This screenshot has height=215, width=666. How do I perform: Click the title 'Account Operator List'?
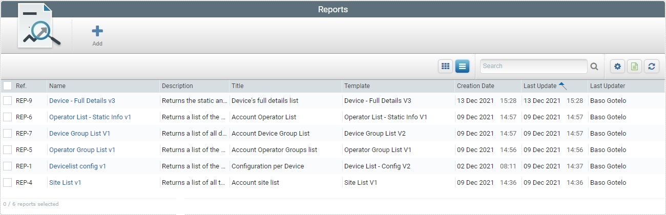coord(264,117)
